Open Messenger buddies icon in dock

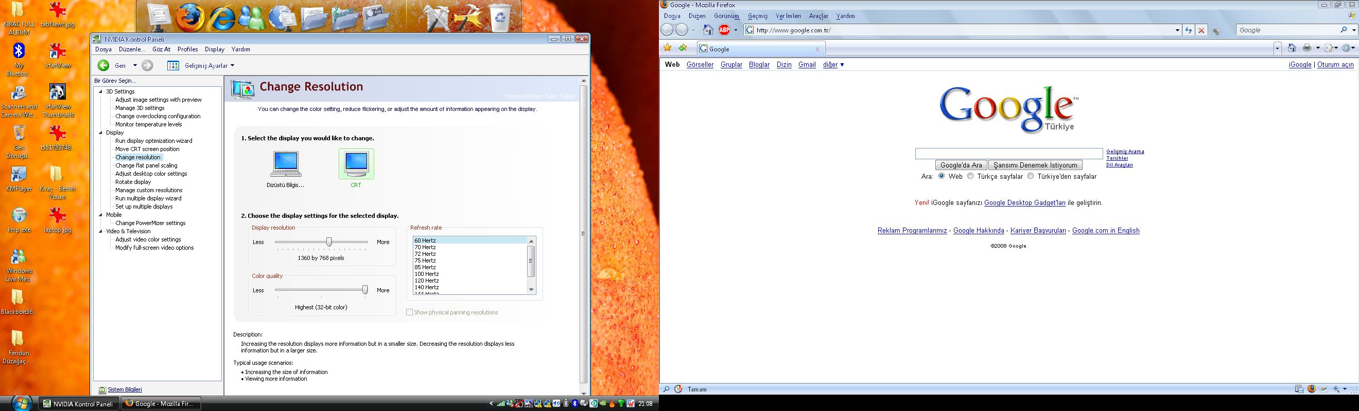(x=252, y=18)
